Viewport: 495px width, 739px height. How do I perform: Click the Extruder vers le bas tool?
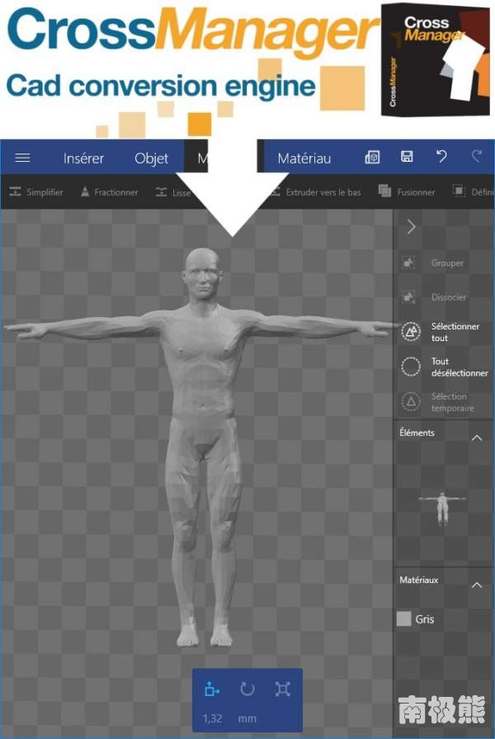tap(315, 192)
